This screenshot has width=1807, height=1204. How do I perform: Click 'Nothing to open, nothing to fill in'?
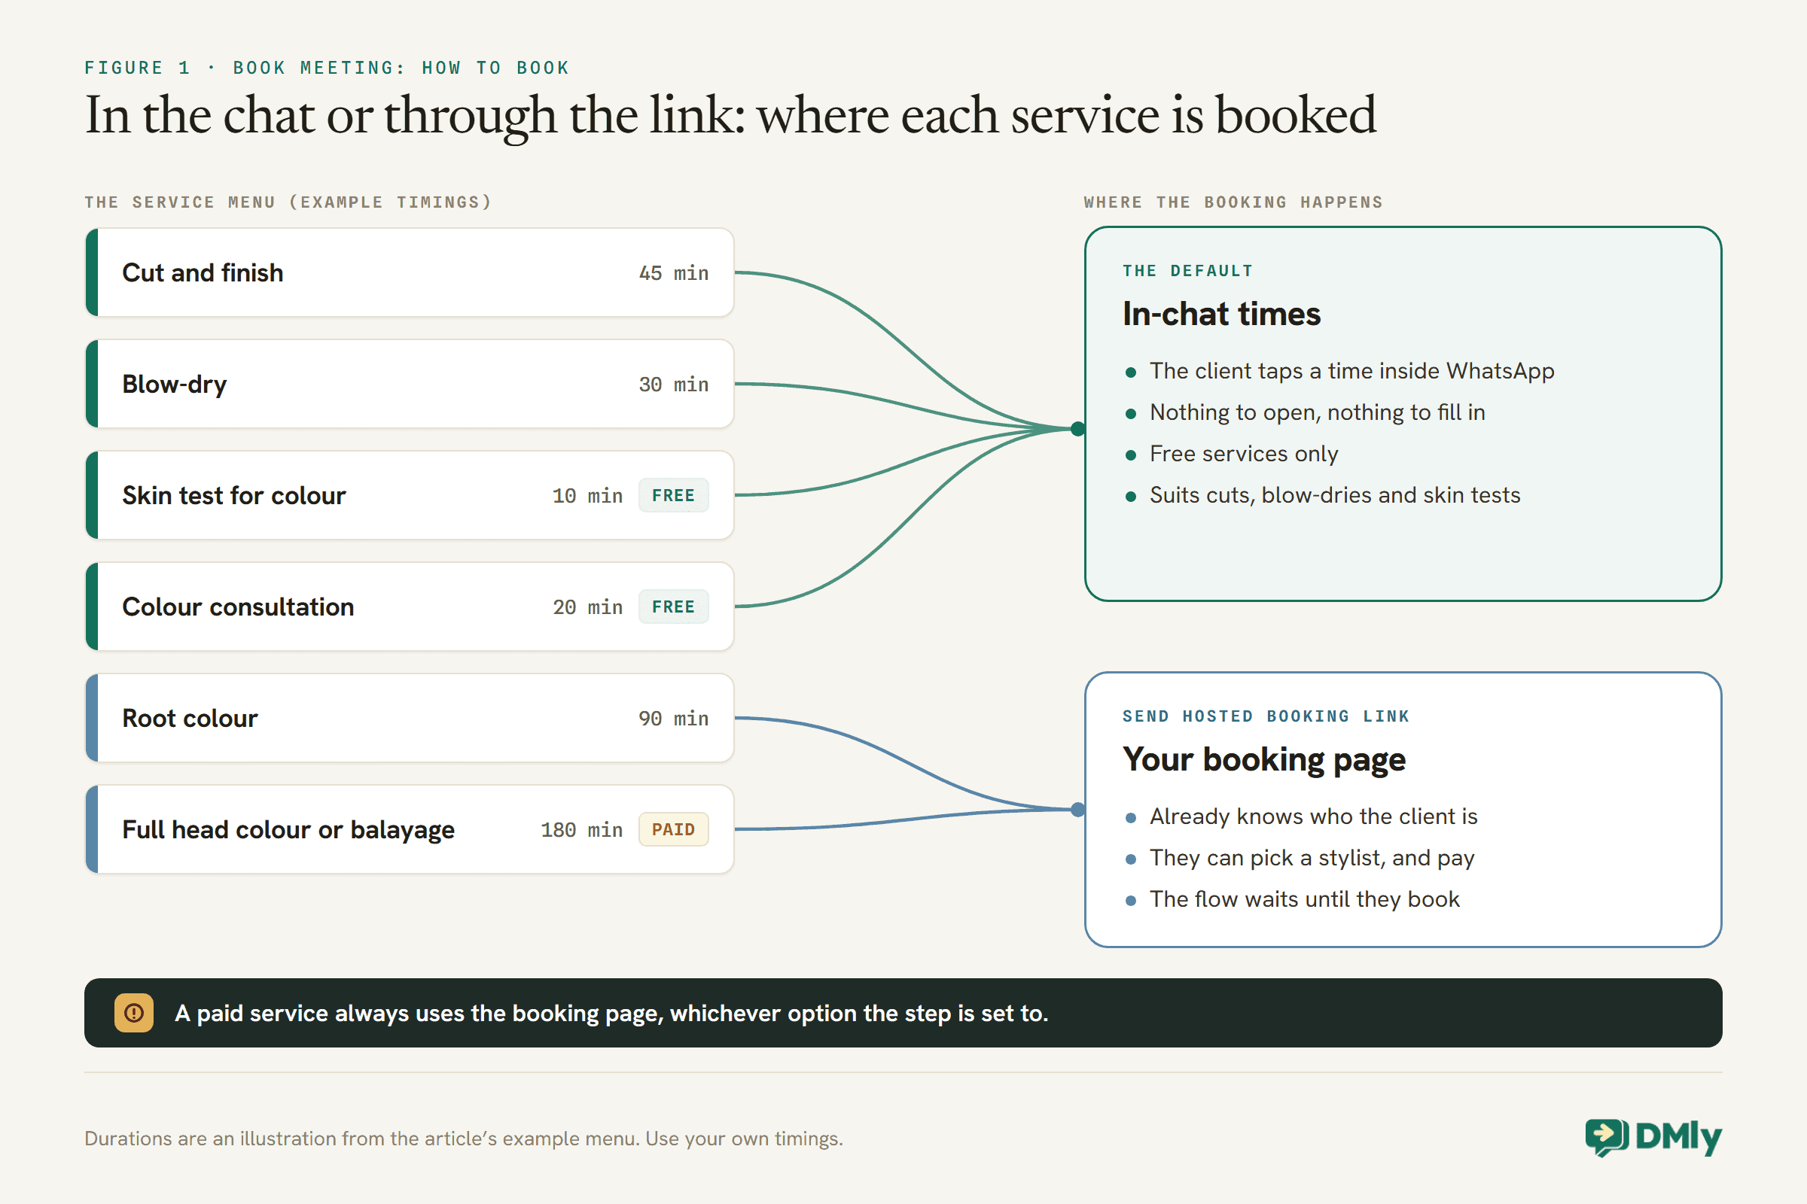coord(1317,412)
